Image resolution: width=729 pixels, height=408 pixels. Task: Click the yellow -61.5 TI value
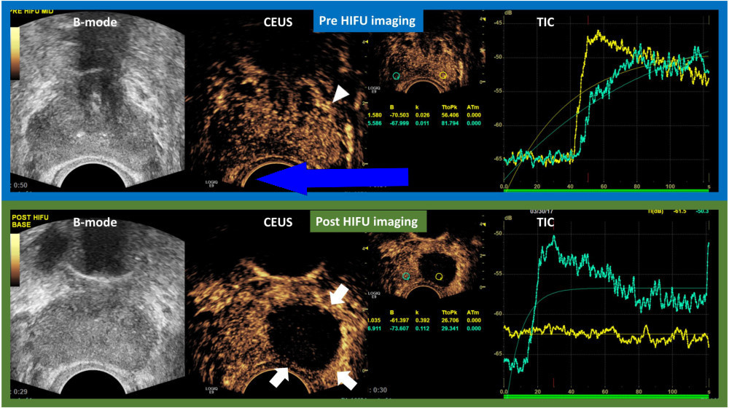point(679,211)
